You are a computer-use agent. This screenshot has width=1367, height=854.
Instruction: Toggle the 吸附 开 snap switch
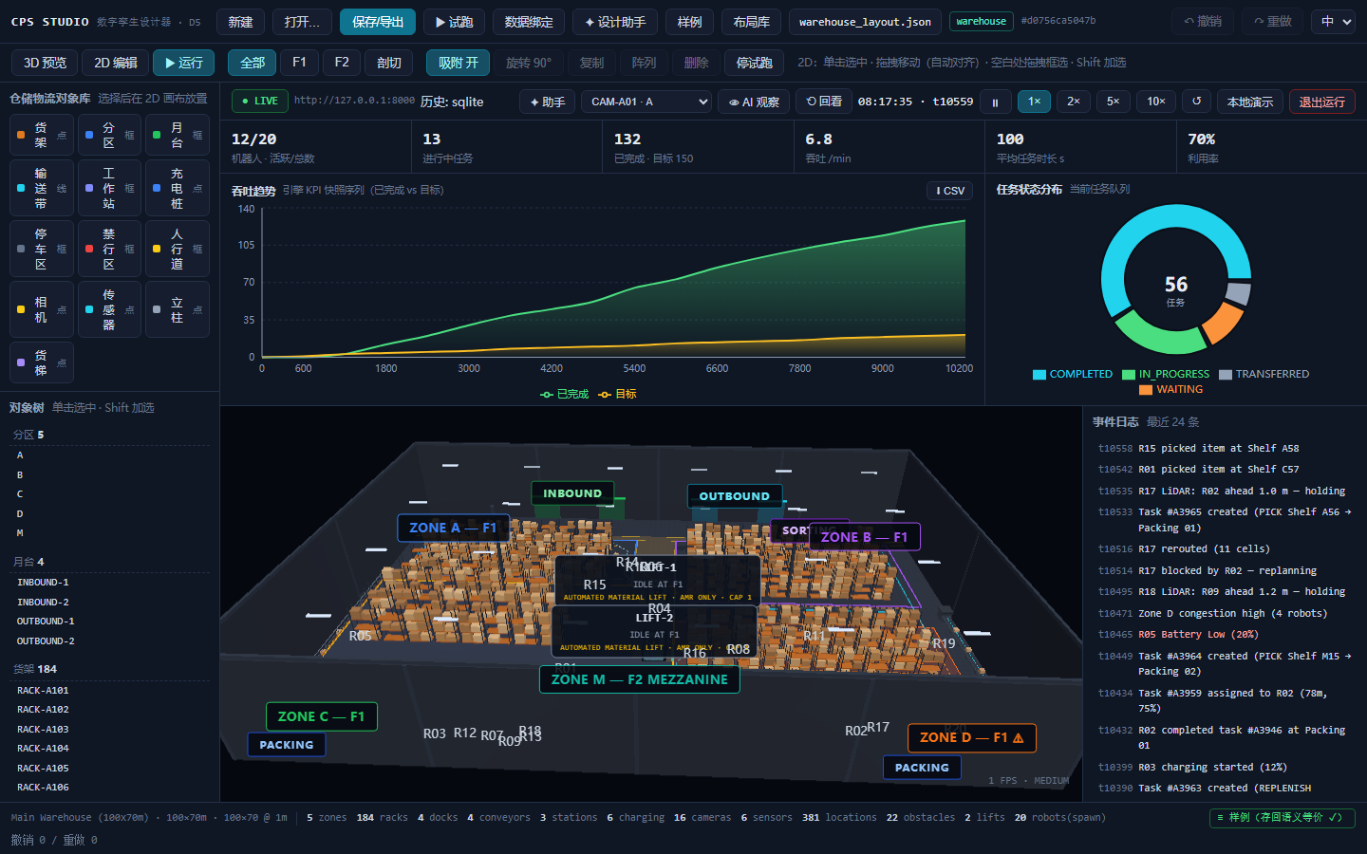click(x=459, y=63)
